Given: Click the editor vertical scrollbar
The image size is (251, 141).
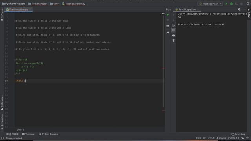Looking at the screenshot, I should (x=163, y=61).
